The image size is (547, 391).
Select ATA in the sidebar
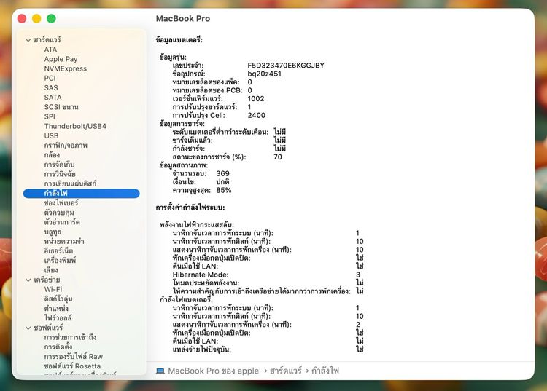(50, 50)
